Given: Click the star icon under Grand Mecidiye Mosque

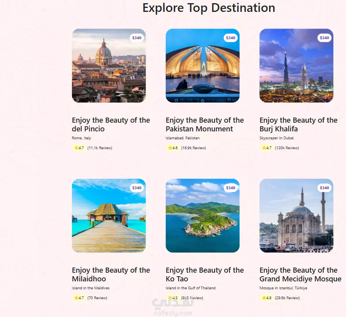Looking at the screenshot, I should [x=264, y=298].
